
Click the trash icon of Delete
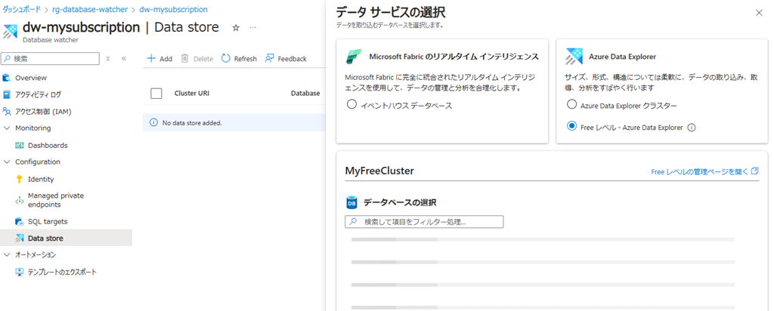pyautogui.click(x=184, y=58)
